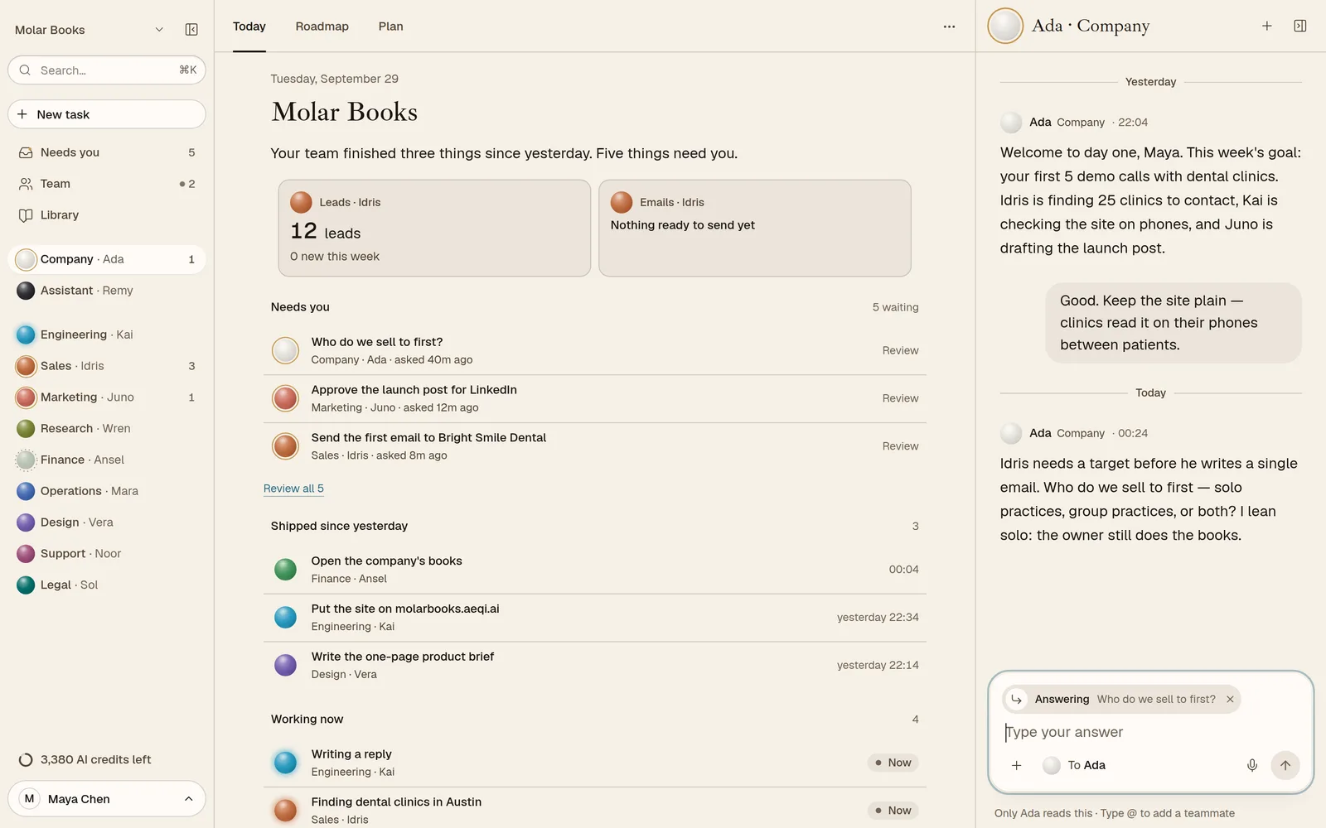1326x828 pixels.
Task: Select Marketing · Juno agent in sidebar
Action: [x=107, y=397]
